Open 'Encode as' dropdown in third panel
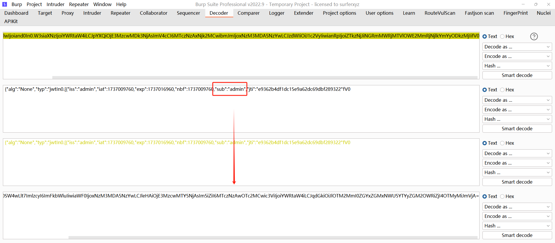 coord(517,163)
